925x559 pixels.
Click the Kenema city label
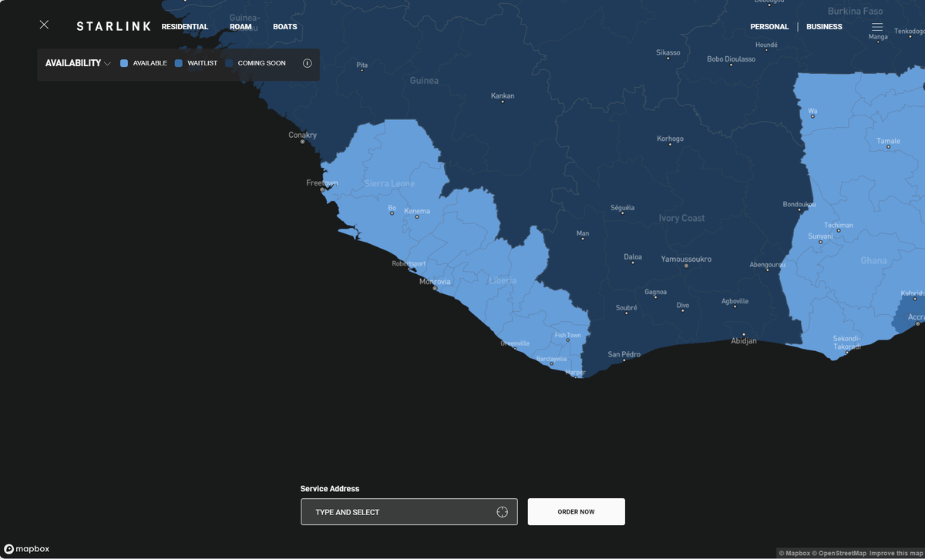(x=417, y=211)
